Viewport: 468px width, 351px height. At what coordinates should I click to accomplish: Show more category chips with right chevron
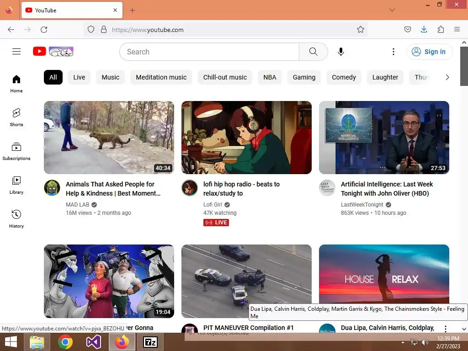[447, 77]
